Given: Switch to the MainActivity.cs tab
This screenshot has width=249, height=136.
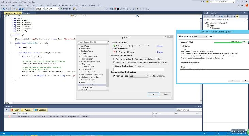Looking at the screenshot, I should (10, 13).
